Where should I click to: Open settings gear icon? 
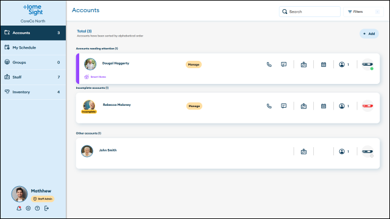28,208
